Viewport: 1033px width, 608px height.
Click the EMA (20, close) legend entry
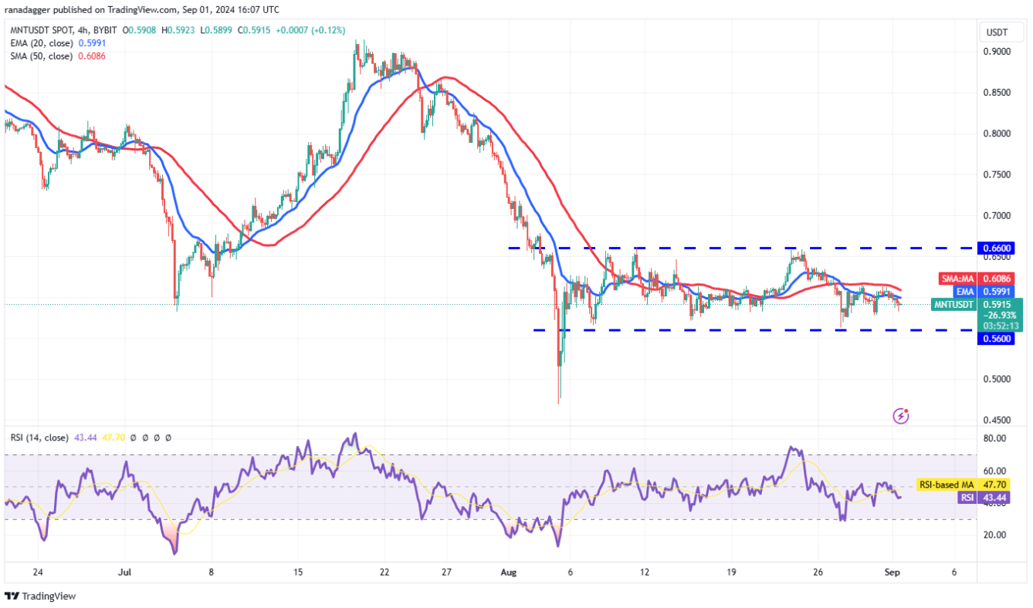click(x=41, y=44)
